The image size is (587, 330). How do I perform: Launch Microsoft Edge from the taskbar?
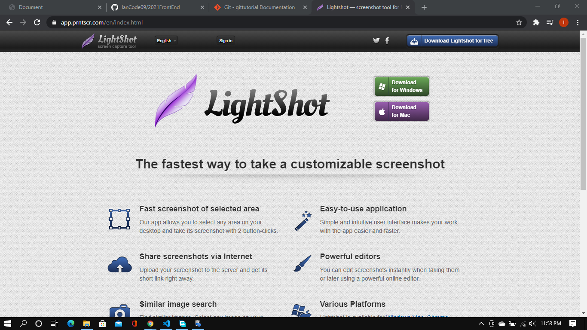[71, 324]
